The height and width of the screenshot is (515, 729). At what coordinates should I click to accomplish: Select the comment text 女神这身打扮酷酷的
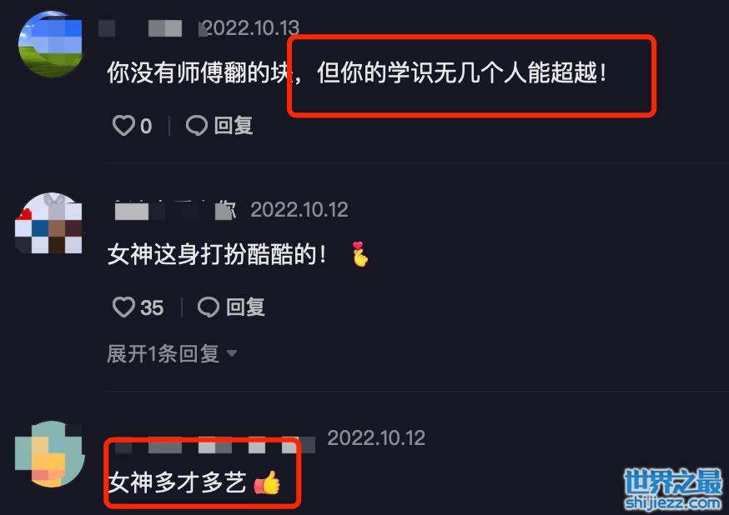pos(217,254)
